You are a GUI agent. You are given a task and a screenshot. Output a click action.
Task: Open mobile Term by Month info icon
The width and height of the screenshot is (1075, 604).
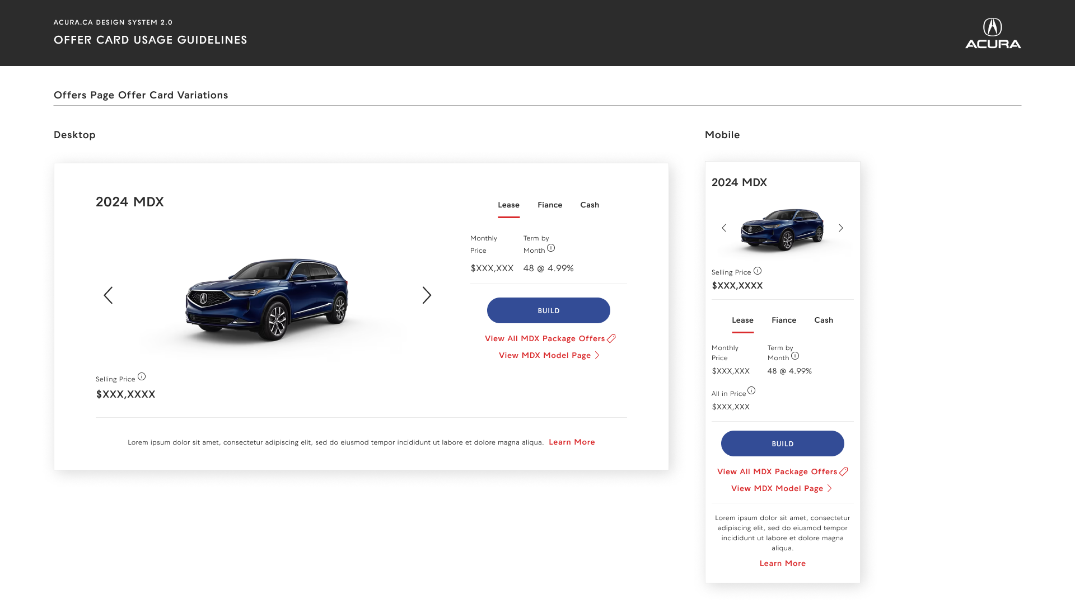point(795,356)
